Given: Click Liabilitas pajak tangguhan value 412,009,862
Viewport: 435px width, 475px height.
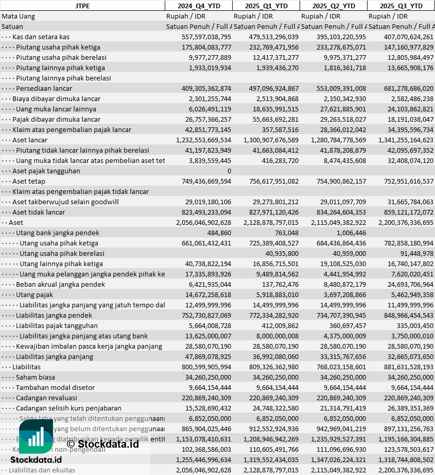Looking at the screenshot, I should pyautogui.click(x=280, y=325).
